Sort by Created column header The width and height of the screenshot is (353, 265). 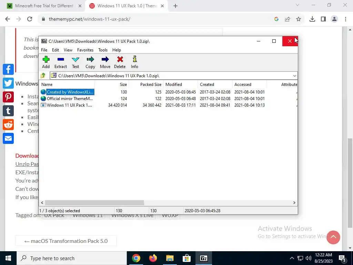(215, 85)
